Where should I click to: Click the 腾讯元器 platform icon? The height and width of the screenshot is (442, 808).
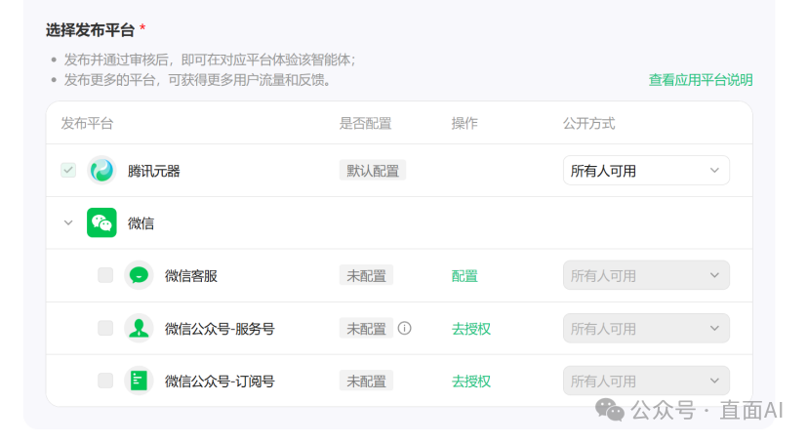(101, 171)
